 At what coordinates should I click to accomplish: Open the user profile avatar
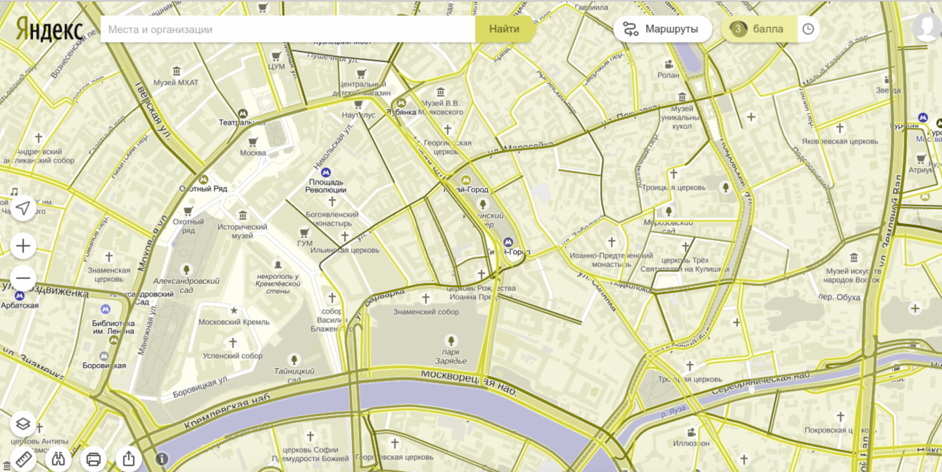pos(927,28)
